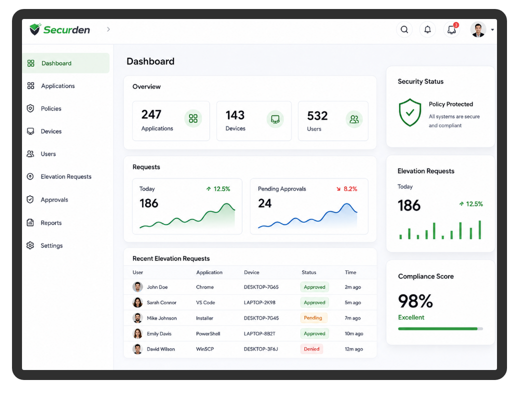Click David Wilson's avatar
The width and height of the screenshot is (519, 395).
click(x=137, y=349)
